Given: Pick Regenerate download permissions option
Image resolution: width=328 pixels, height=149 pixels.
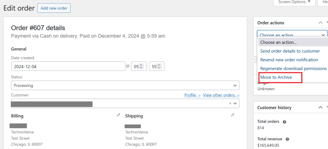Looking at the screenshot, I should click(293, 69).
